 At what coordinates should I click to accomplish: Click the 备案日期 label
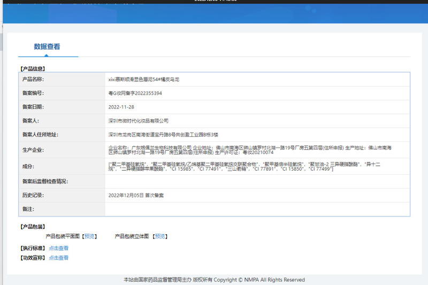pyautogui.click(x=33, y=107)
